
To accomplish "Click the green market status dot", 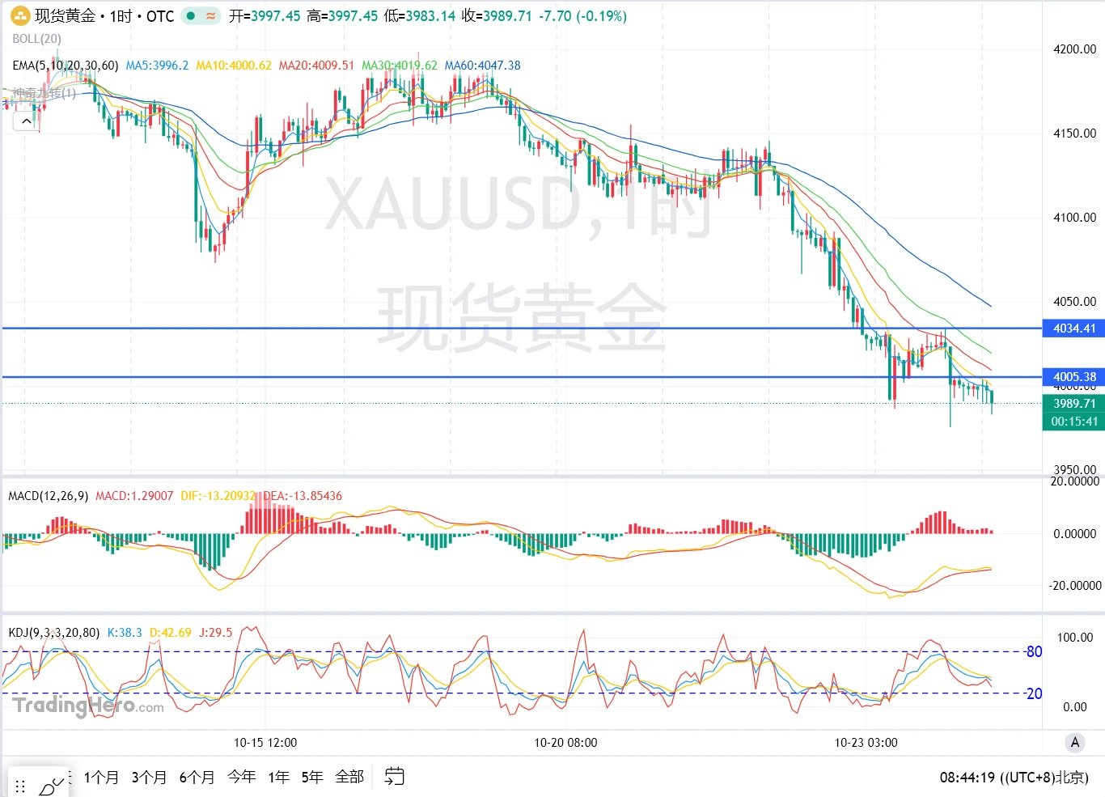I will click(191, 15).
